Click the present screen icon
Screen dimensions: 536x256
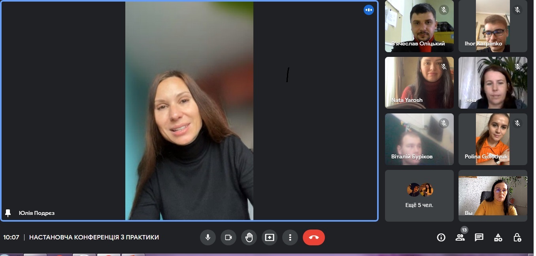269,237
